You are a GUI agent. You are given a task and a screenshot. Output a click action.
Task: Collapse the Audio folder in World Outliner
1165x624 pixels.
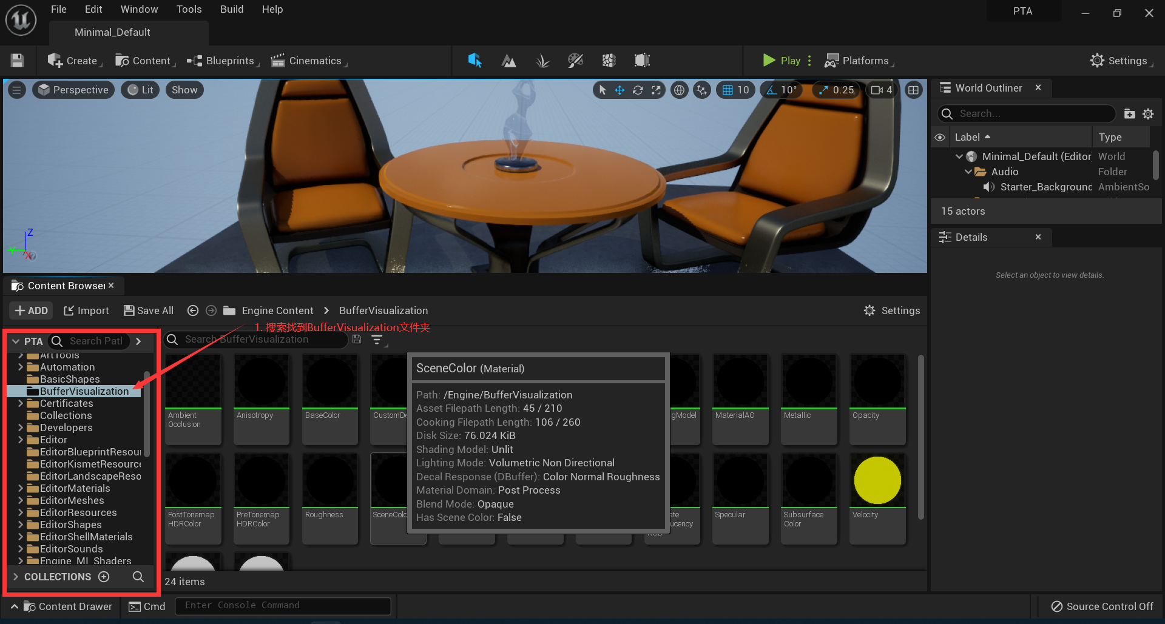[968, 172]
